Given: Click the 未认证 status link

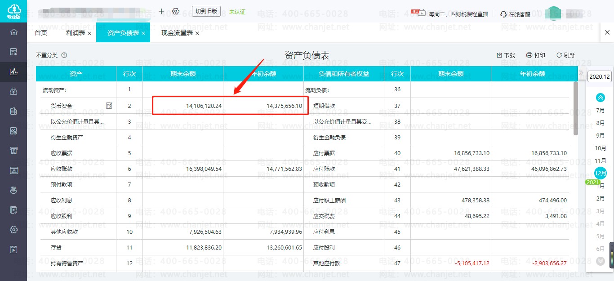Looking at the screenshot, I should pyautogui.click(x=237, y=12).
